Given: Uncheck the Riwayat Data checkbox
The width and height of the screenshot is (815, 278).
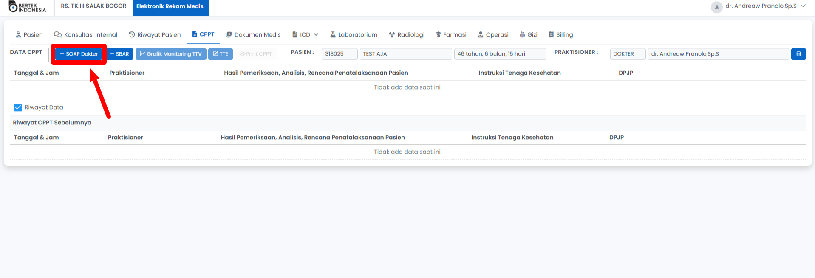Looking at the screenshot, I should click(18, 107).
